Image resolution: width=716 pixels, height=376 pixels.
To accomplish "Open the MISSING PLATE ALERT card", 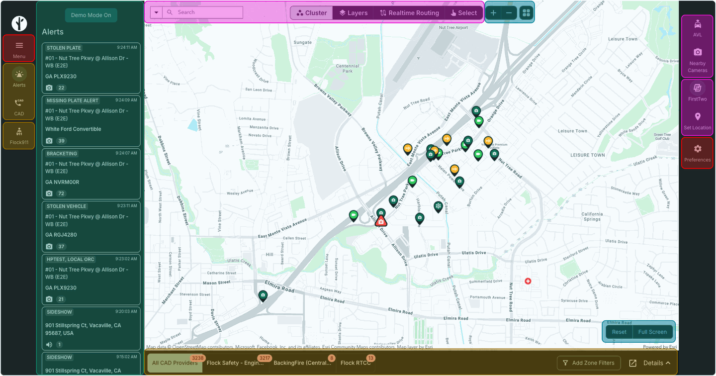I will [x=91, y=121].
